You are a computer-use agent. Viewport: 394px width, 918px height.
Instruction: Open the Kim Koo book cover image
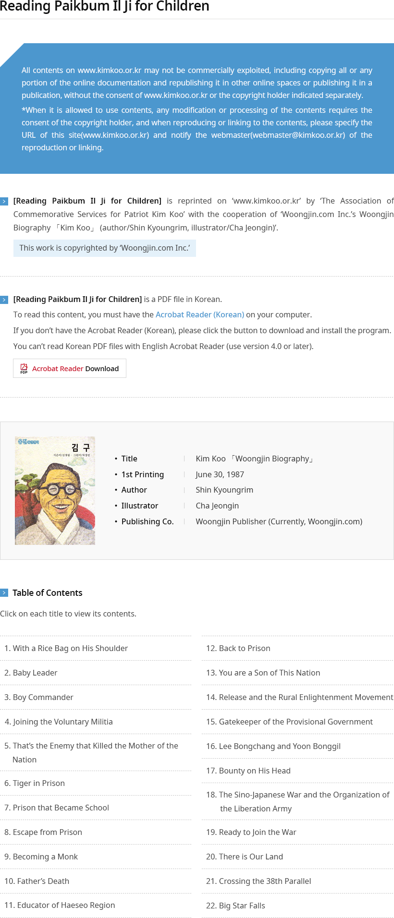tap(55, 490)
